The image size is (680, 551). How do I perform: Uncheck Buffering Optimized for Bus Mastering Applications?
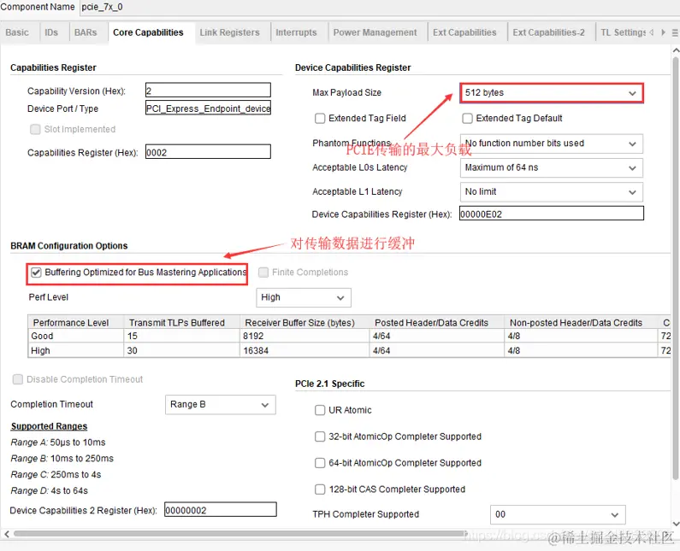(x=37, y=273)
